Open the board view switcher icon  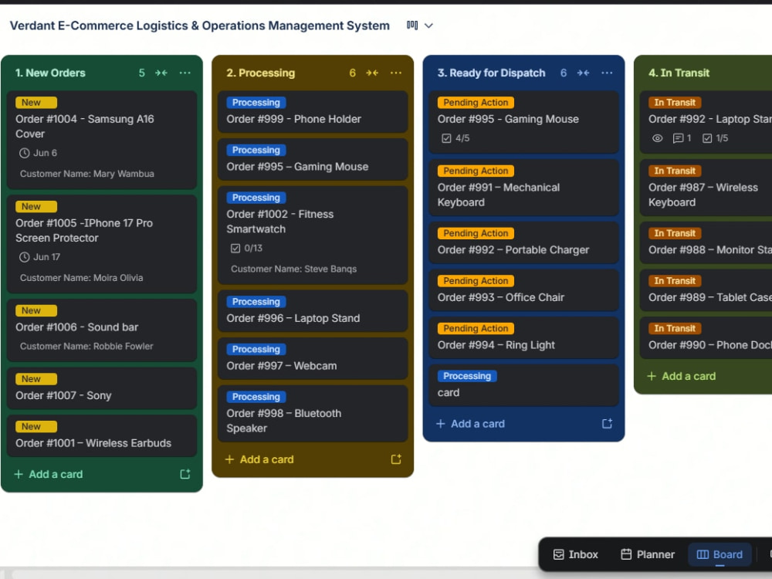(412, 25)
